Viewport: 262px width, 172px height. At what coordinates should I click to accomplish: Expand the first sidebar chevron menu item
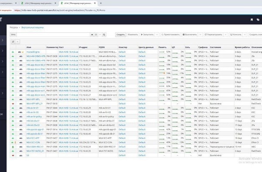coord(3,40)
